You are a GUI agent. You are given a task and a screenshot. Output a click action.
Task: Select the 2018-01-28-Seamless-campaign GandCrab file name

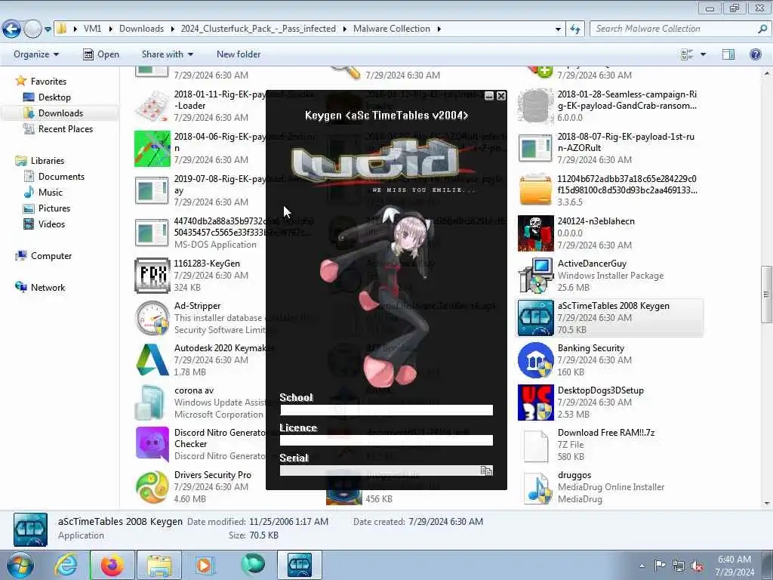click(627, 100)
